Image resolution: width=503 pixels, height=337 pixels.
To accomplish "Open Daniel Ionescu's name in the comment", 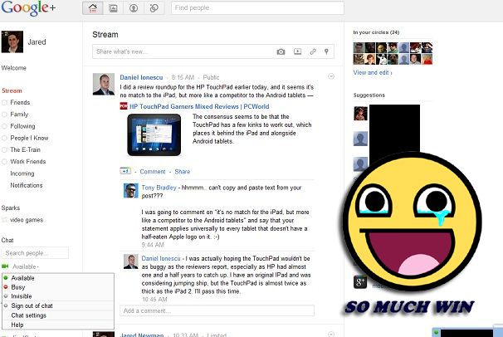I will 161,258.
